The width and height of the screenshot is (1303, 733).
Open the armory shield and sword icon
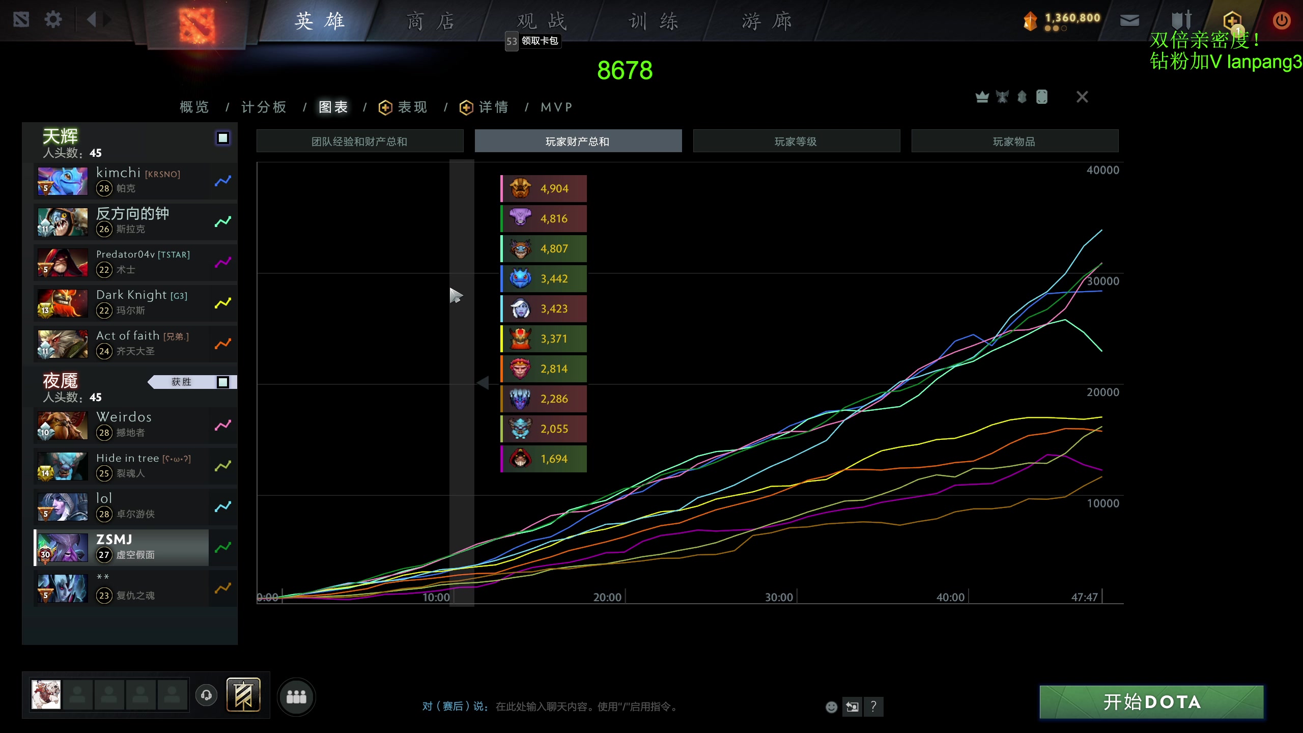tap(1181, 20)
